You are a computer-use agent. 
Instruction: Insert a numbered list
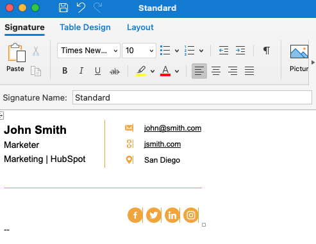[x=190, y=51]
